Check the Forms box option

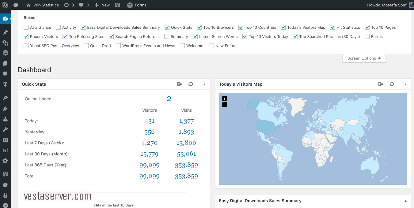click(367, 36)
